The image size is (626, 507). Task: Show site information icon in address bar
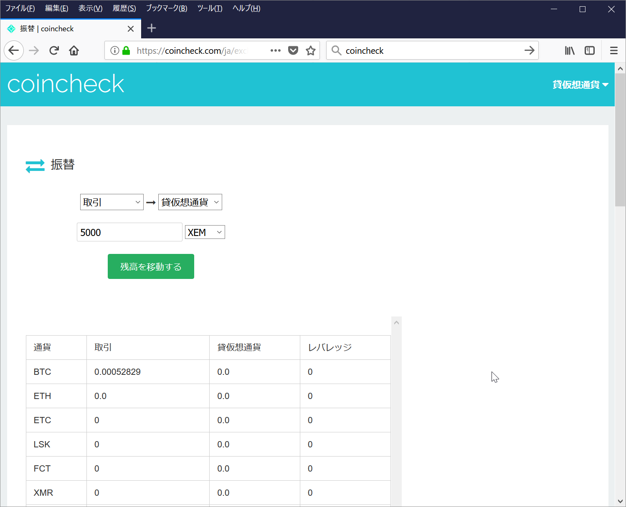point(114,50)
